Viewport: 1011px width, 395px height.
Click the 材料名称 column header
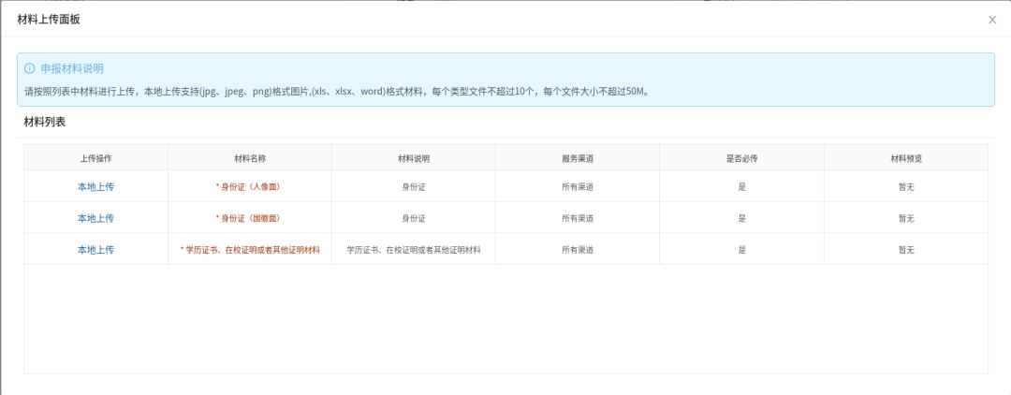(250, 158)
